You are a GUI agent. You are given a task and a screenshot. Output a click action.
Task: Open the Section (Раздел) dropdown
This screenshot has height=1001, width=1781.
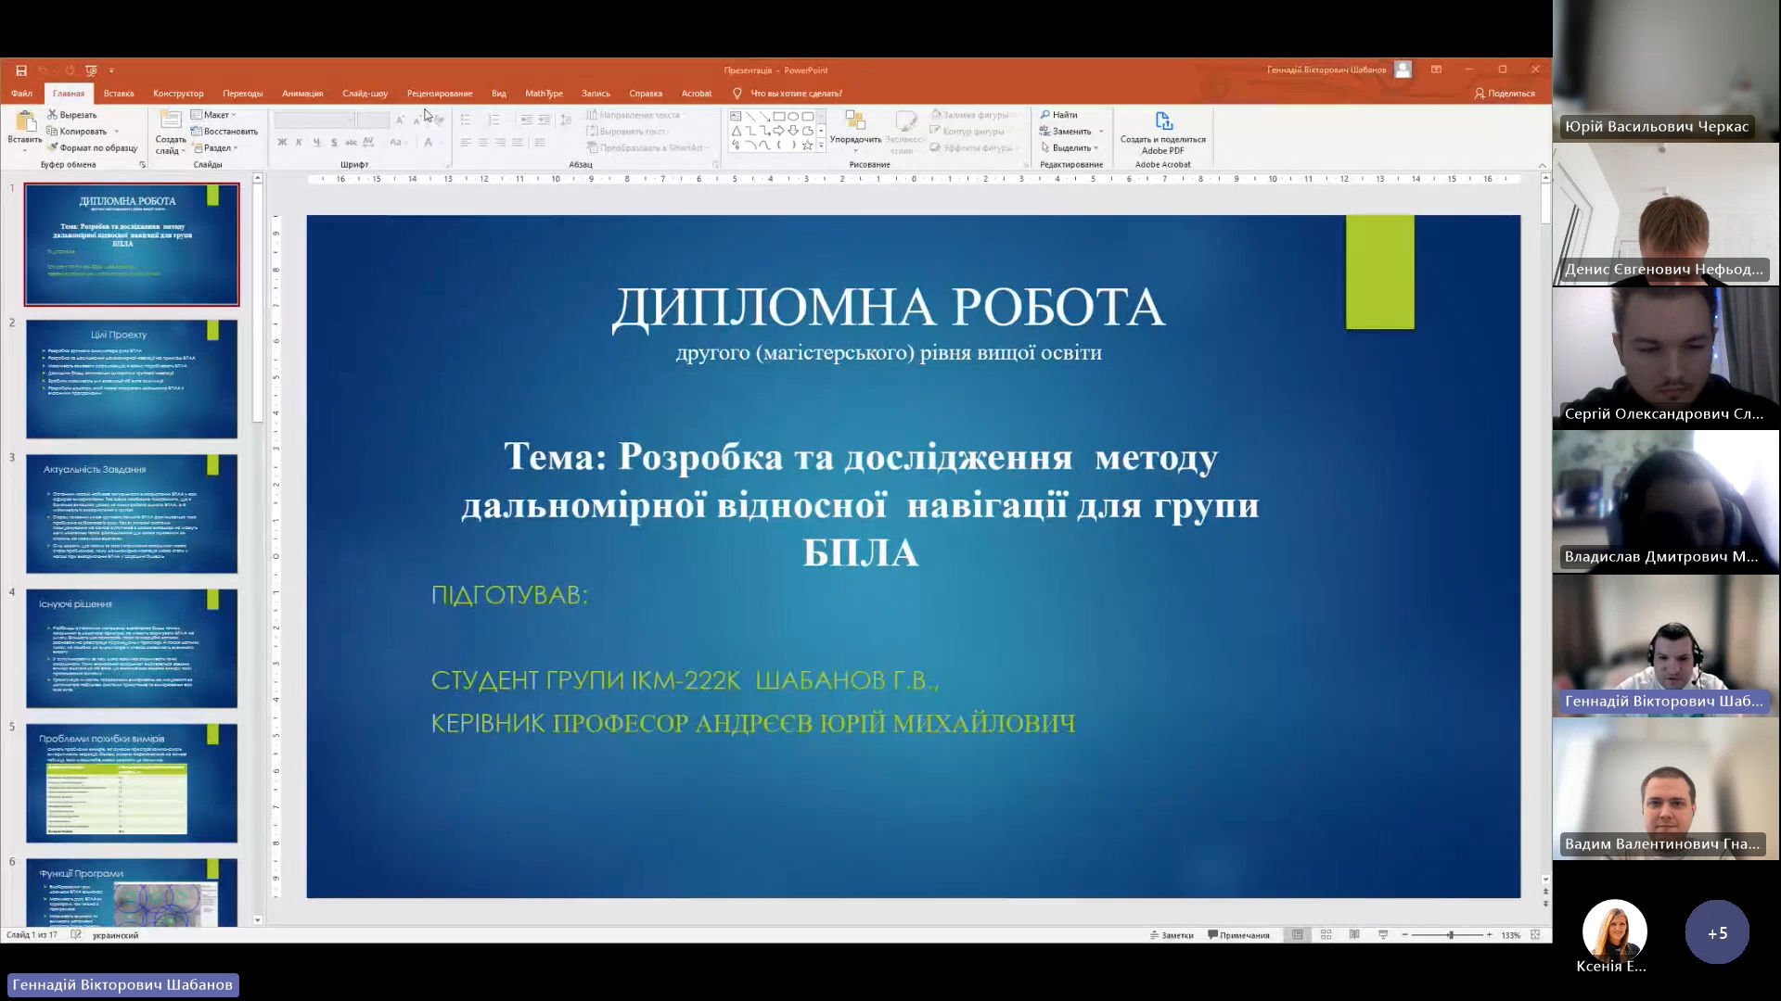[x=216, y=148]
